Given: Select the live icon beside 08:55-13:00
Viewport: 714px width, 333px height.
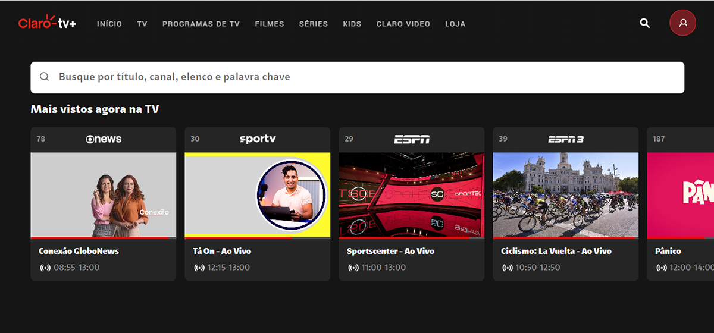Looking at the screenshot, I should (x=45, y=268).
